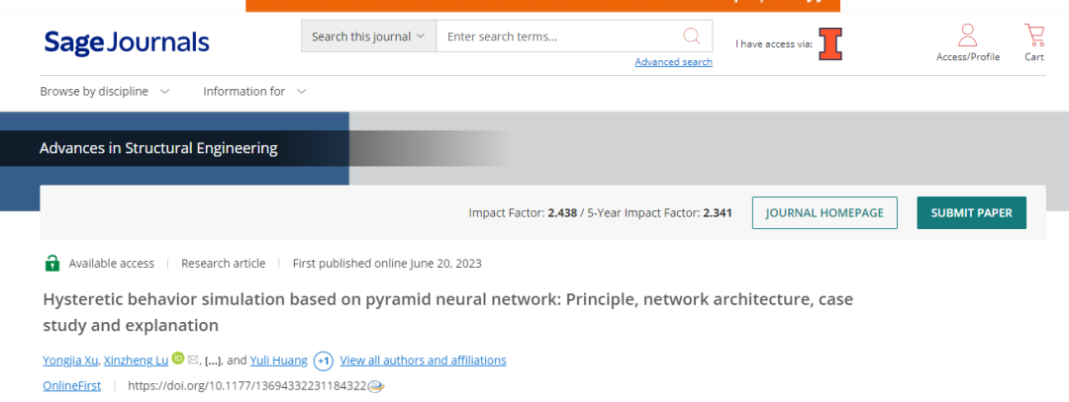Click the green open-access lock icon
1069x402 pixels.
[x=51, y=263]
